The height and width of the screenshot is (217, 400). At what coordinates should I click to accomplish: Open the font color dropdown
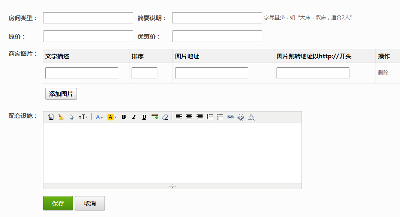pos(99,117)
